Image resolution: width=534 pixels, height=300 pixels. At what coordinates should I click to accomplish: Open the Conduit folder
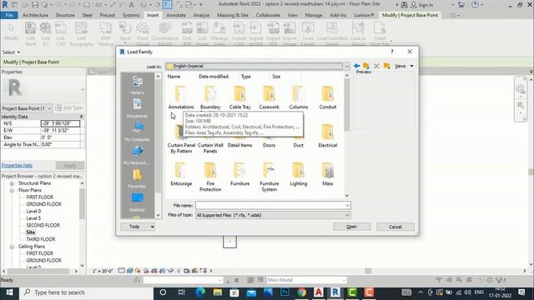coord(328,97)
